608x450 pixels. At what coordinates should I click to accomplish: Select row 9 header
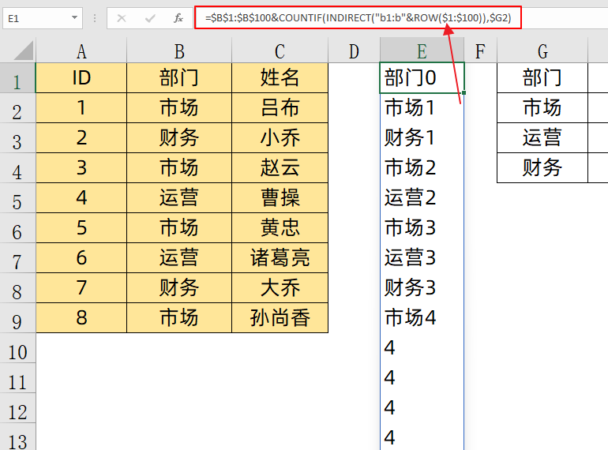[17, 318]
